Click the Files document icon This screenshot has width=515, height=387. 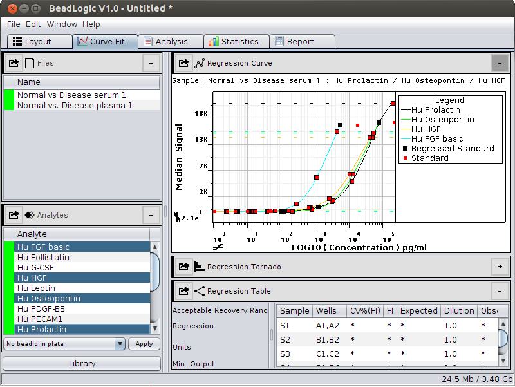pyautogui.click(x=30, y=63)
